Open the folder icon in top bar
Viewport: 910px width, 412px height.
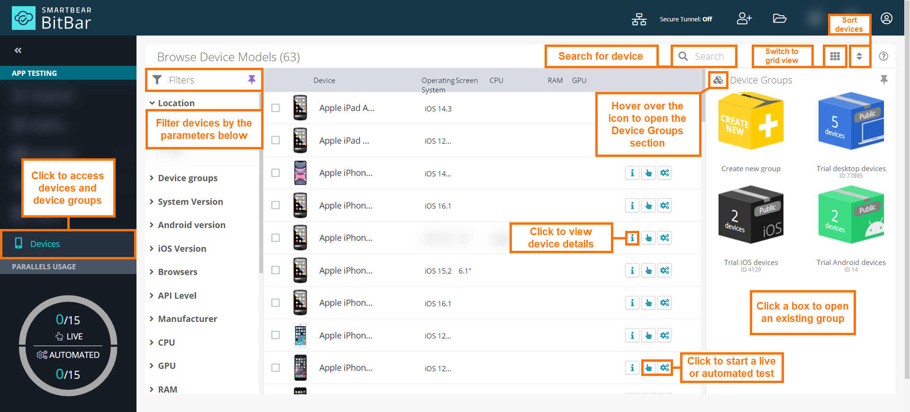(x=779, y=19)
